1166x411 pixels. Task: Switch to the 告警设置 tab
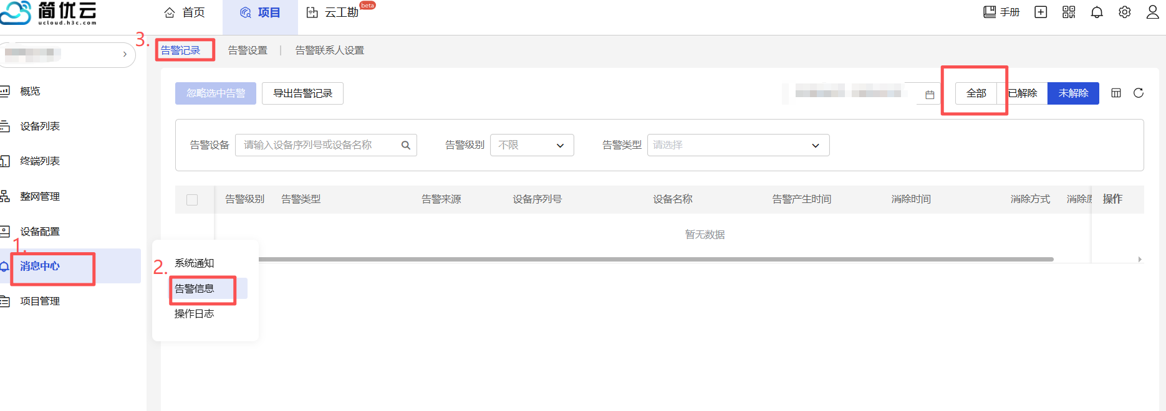pyautogui.click(x=248, y=50)
